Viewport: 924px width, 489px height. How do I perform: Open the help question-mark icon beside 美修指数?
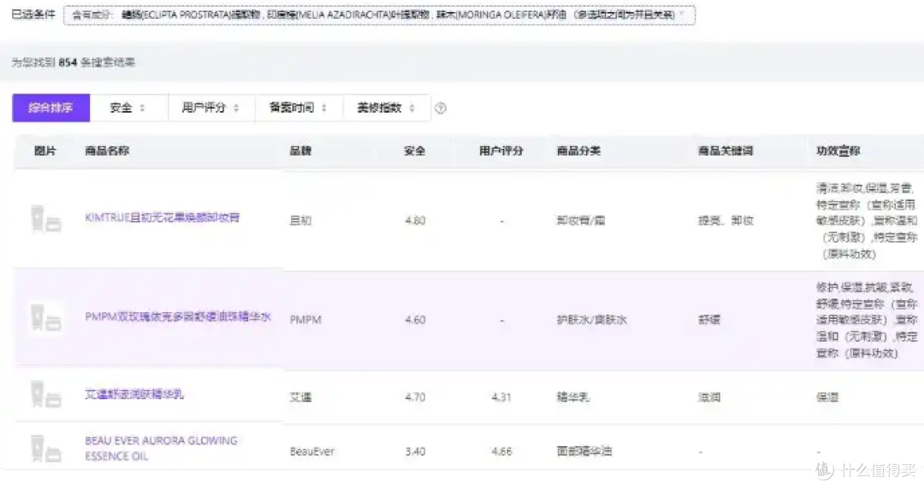click(441, 109)
